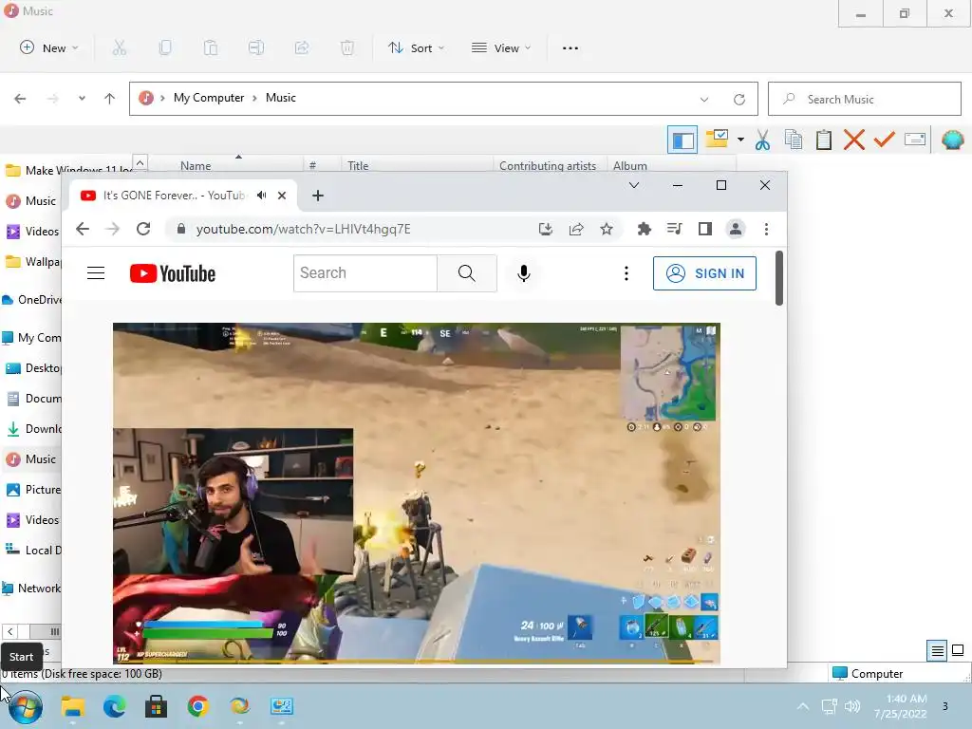Viewport: 972px width, 729px height.
Task: Show hidden system tray icons
Action: coord(803,706)
